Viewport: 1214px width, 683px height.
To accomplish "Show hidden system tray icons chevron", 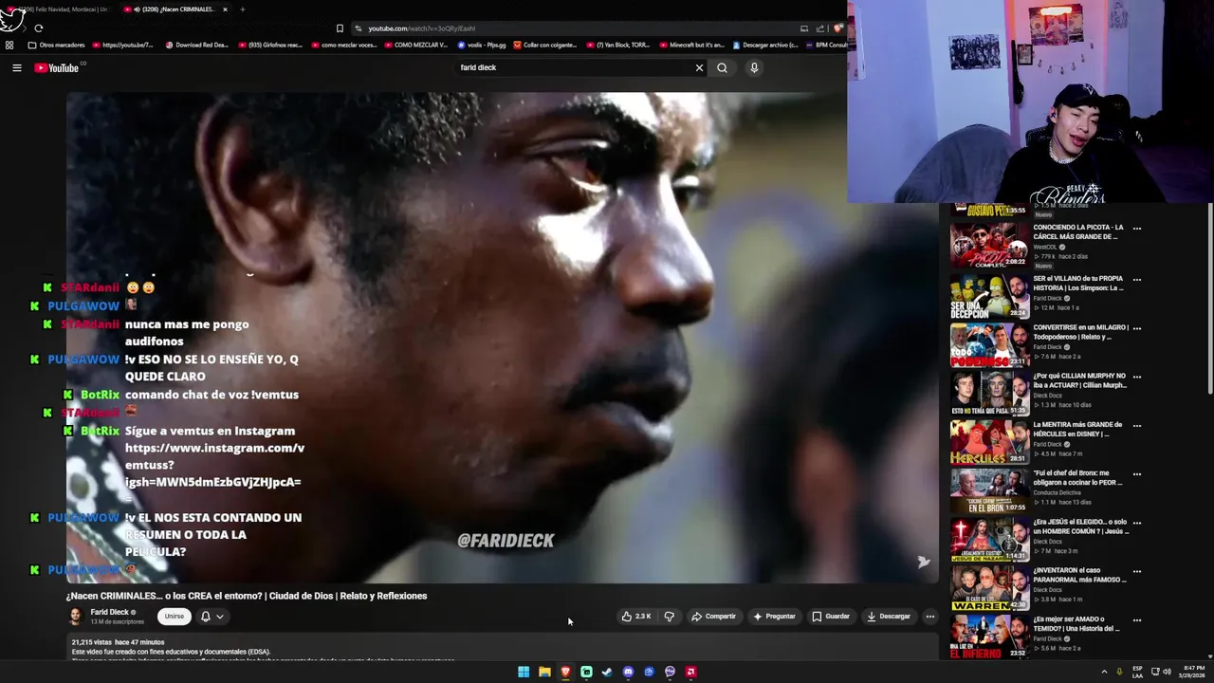I will tap(1104, 672).
